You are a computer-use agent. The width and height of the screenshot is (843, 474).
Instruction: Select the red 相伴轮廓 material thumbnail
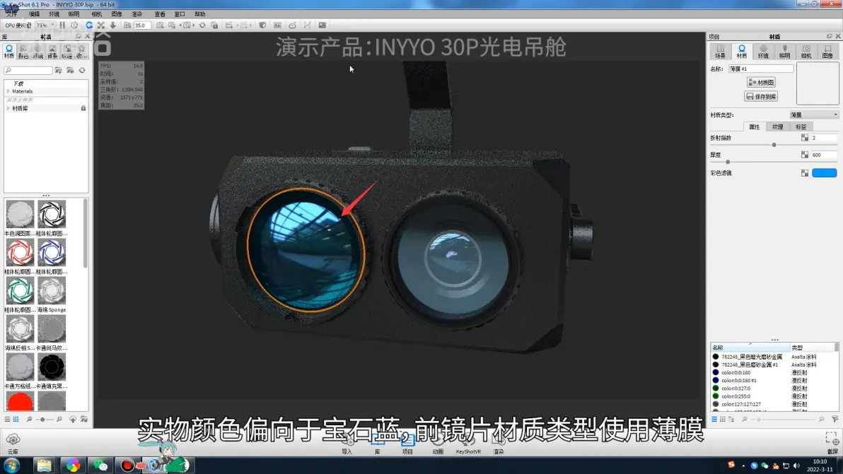tap(20, 252)
